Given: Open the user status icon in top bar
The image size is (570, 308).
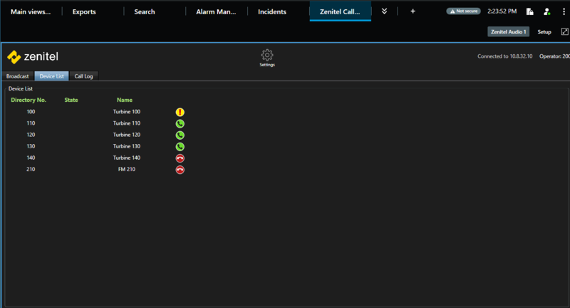Looking at the screenshot, I should click(x=546, y=11).
